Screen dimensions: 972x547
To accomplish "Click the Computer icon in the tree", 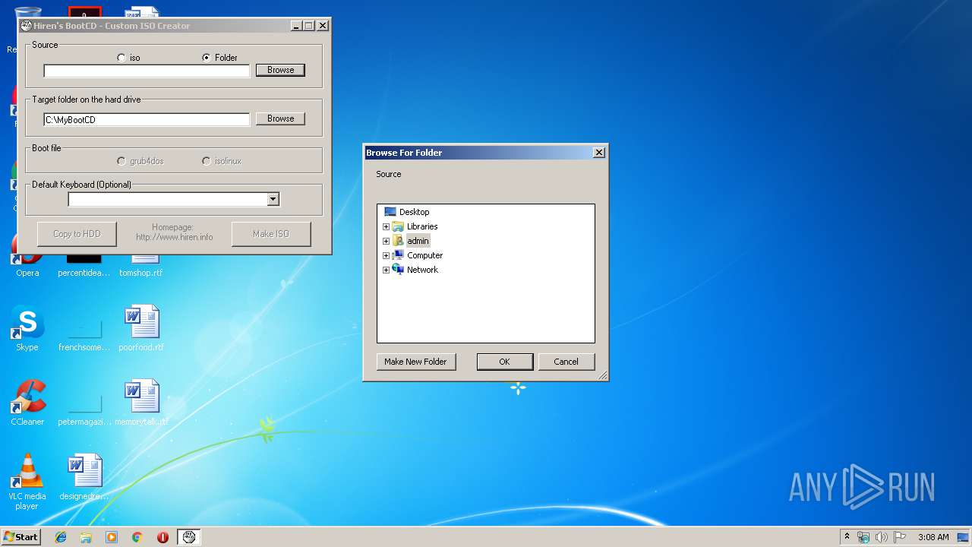I will pos(398,255).
